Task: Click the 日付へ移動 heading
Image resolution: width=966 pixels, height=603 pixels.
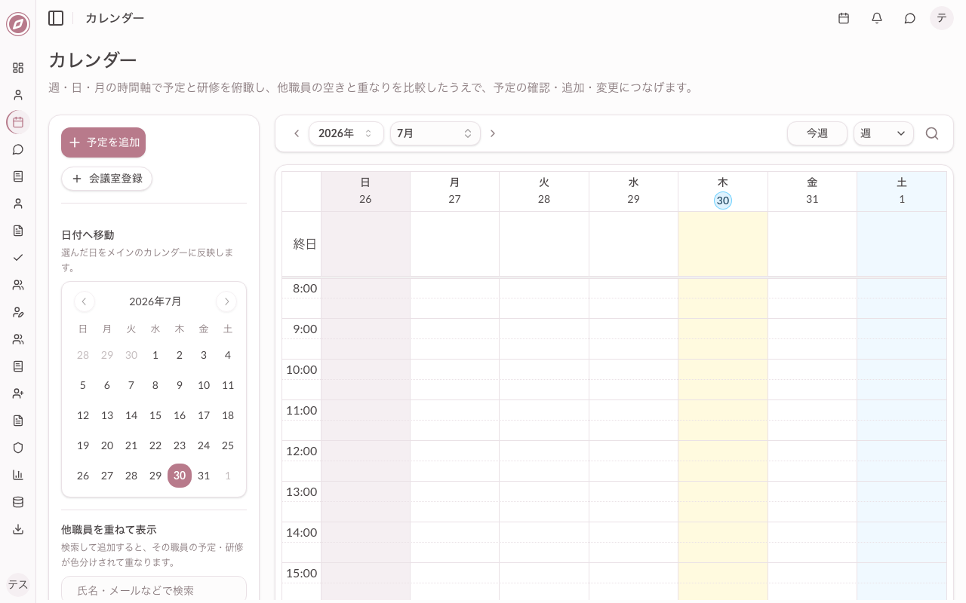Action: pos(88,235)
